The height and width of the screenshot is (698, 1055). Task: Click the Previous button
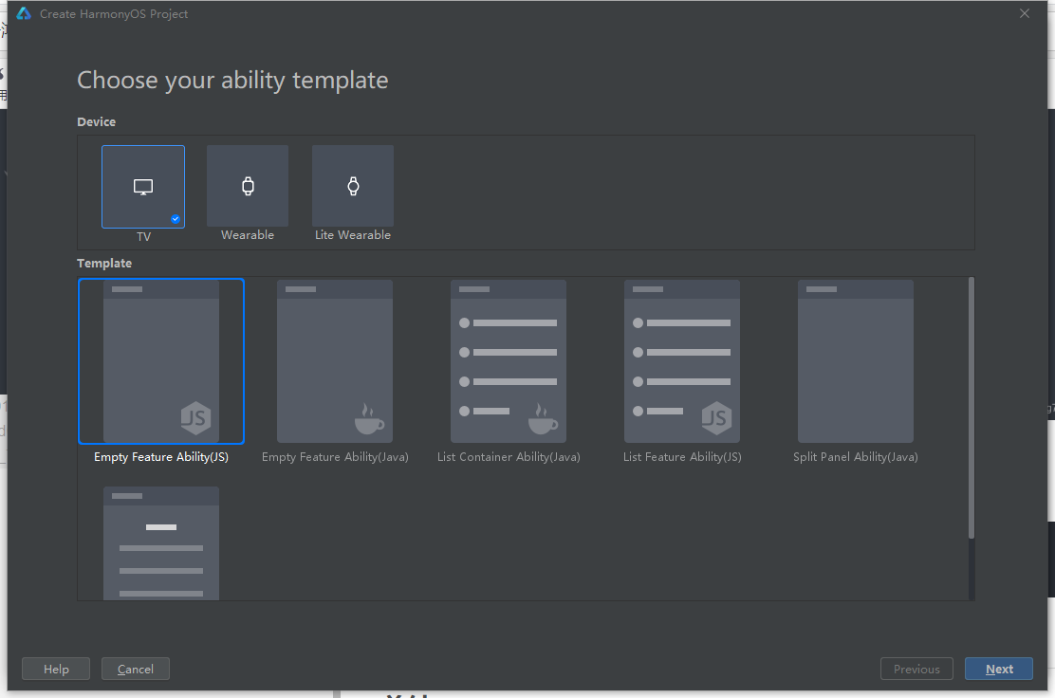point(916,670)
